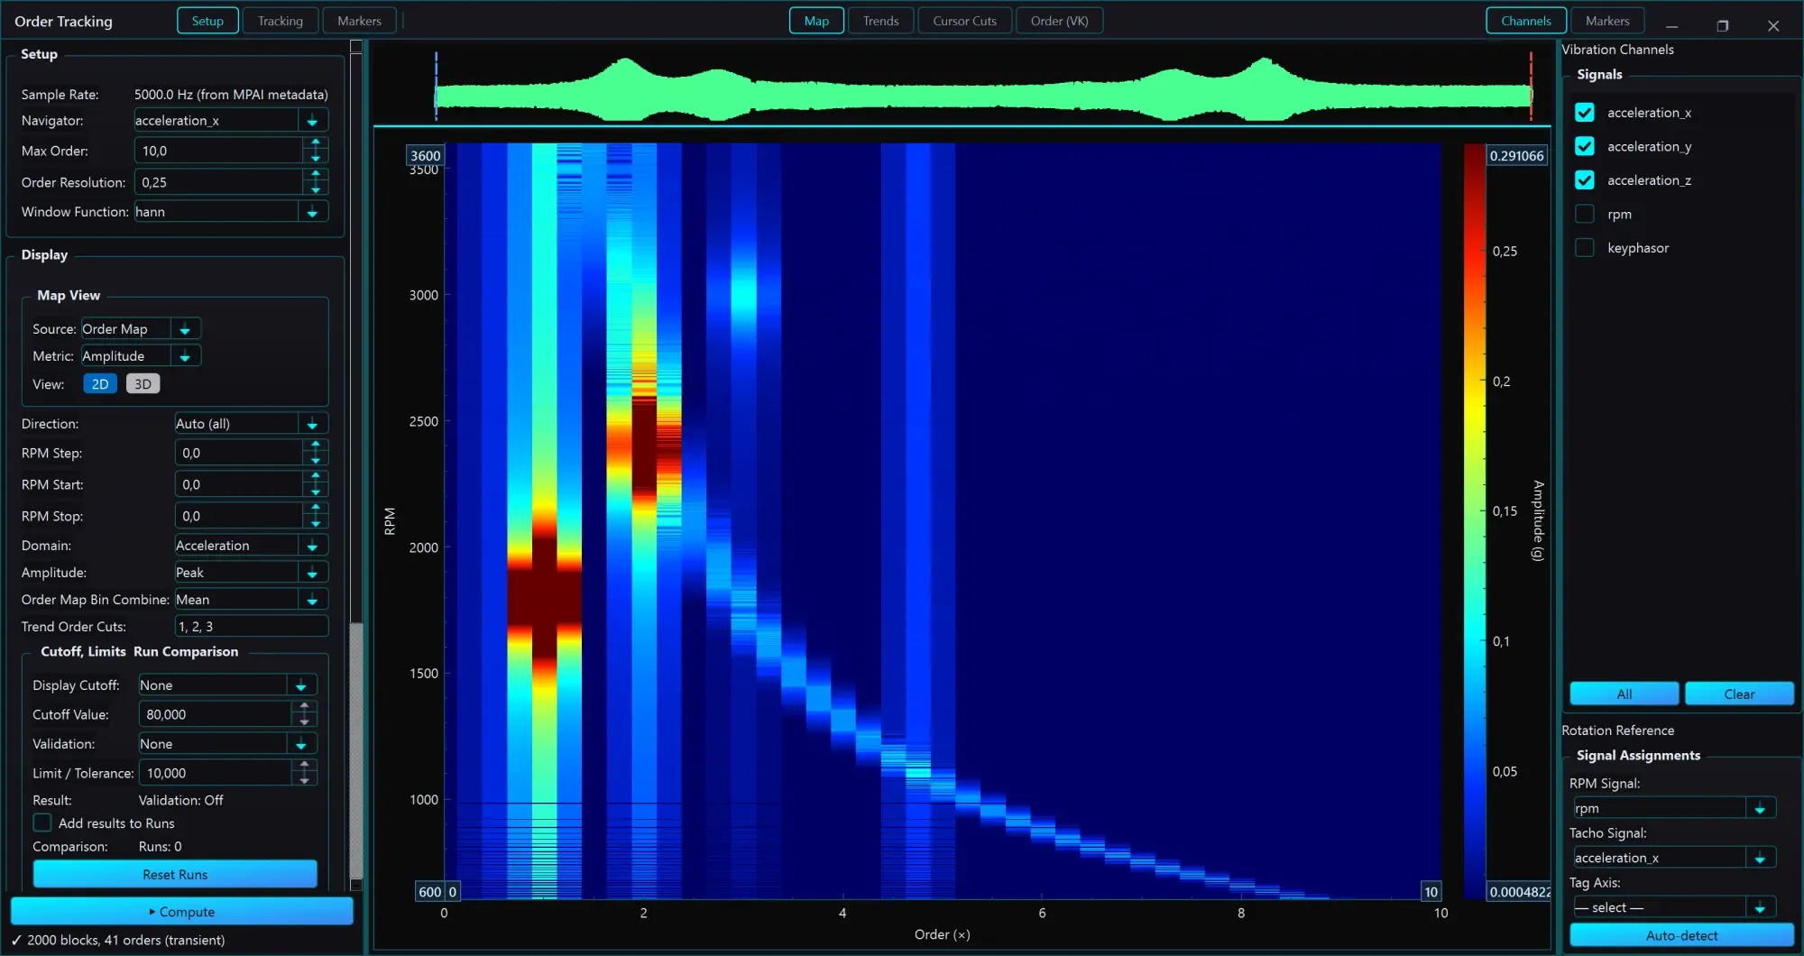
Task: Click the RPM Step stepper arrows
Action: (x=316, y=453)
